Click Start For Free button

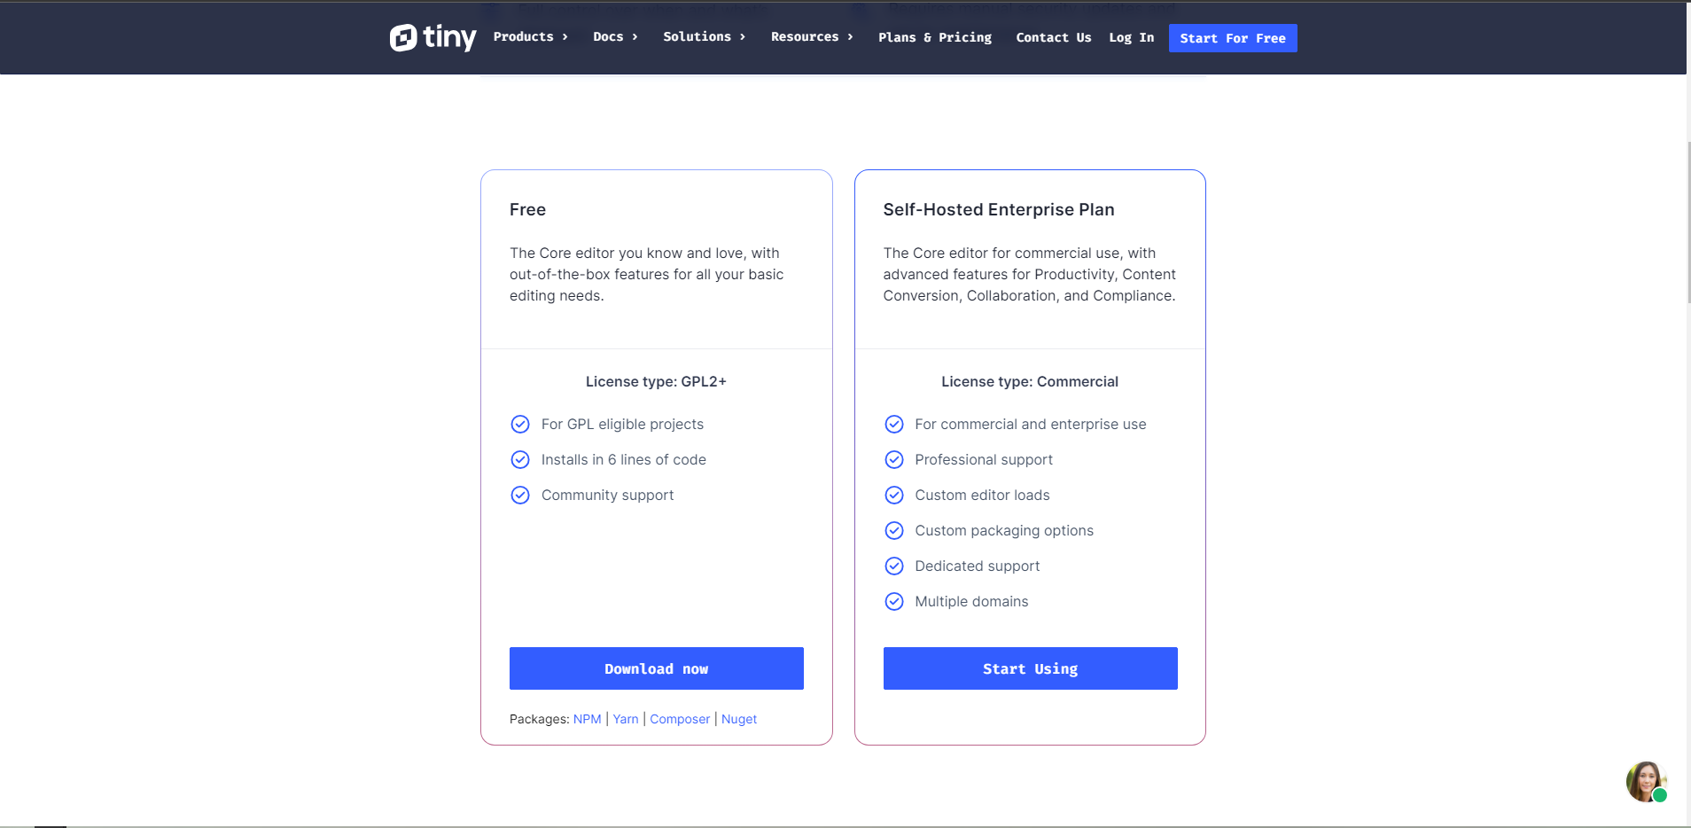coord(1232,38)
